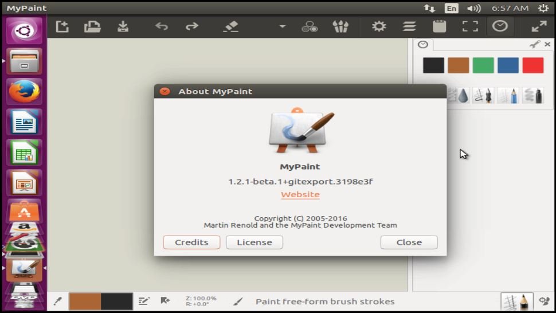
Task: Toggle the Eraser mode icon
Action: point(231,26)
